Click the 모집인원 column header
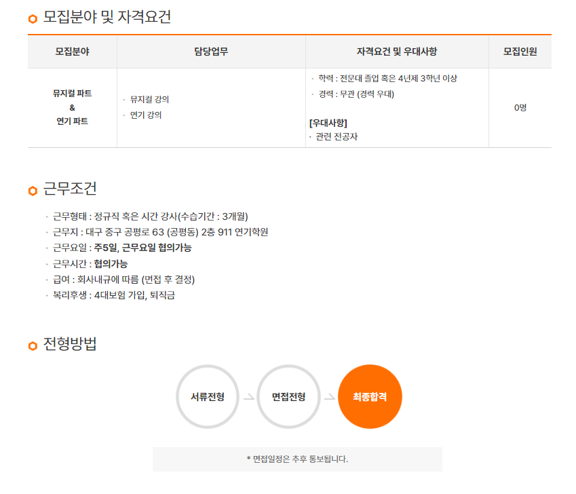This screenshot has height=494, width=576. (x=520, y=52)
